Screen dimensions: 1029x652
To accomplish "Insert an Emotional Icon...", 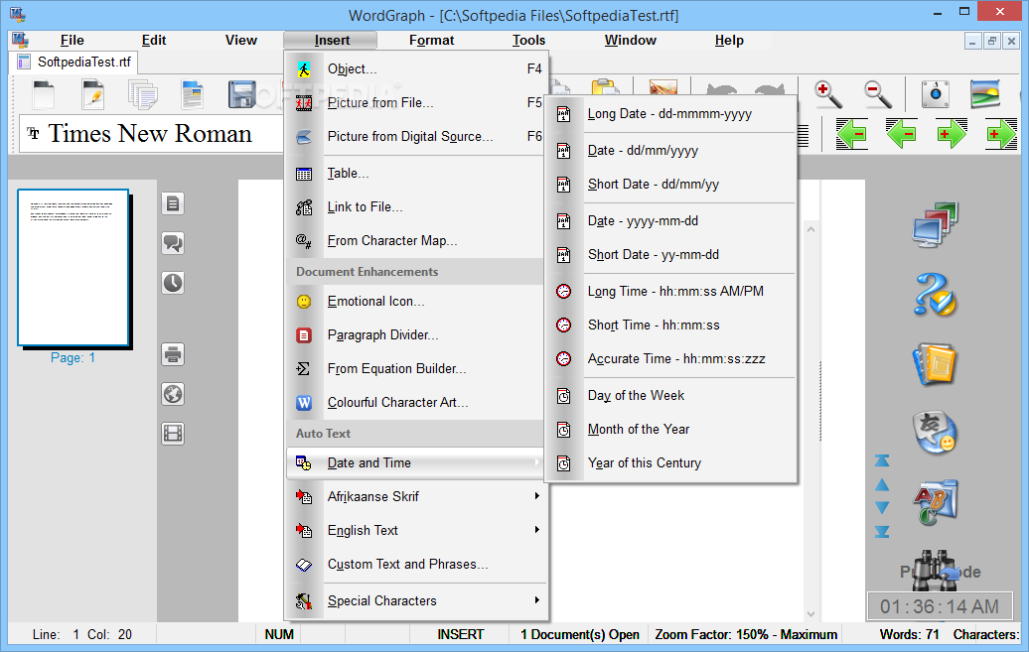I will pos(417,301).
